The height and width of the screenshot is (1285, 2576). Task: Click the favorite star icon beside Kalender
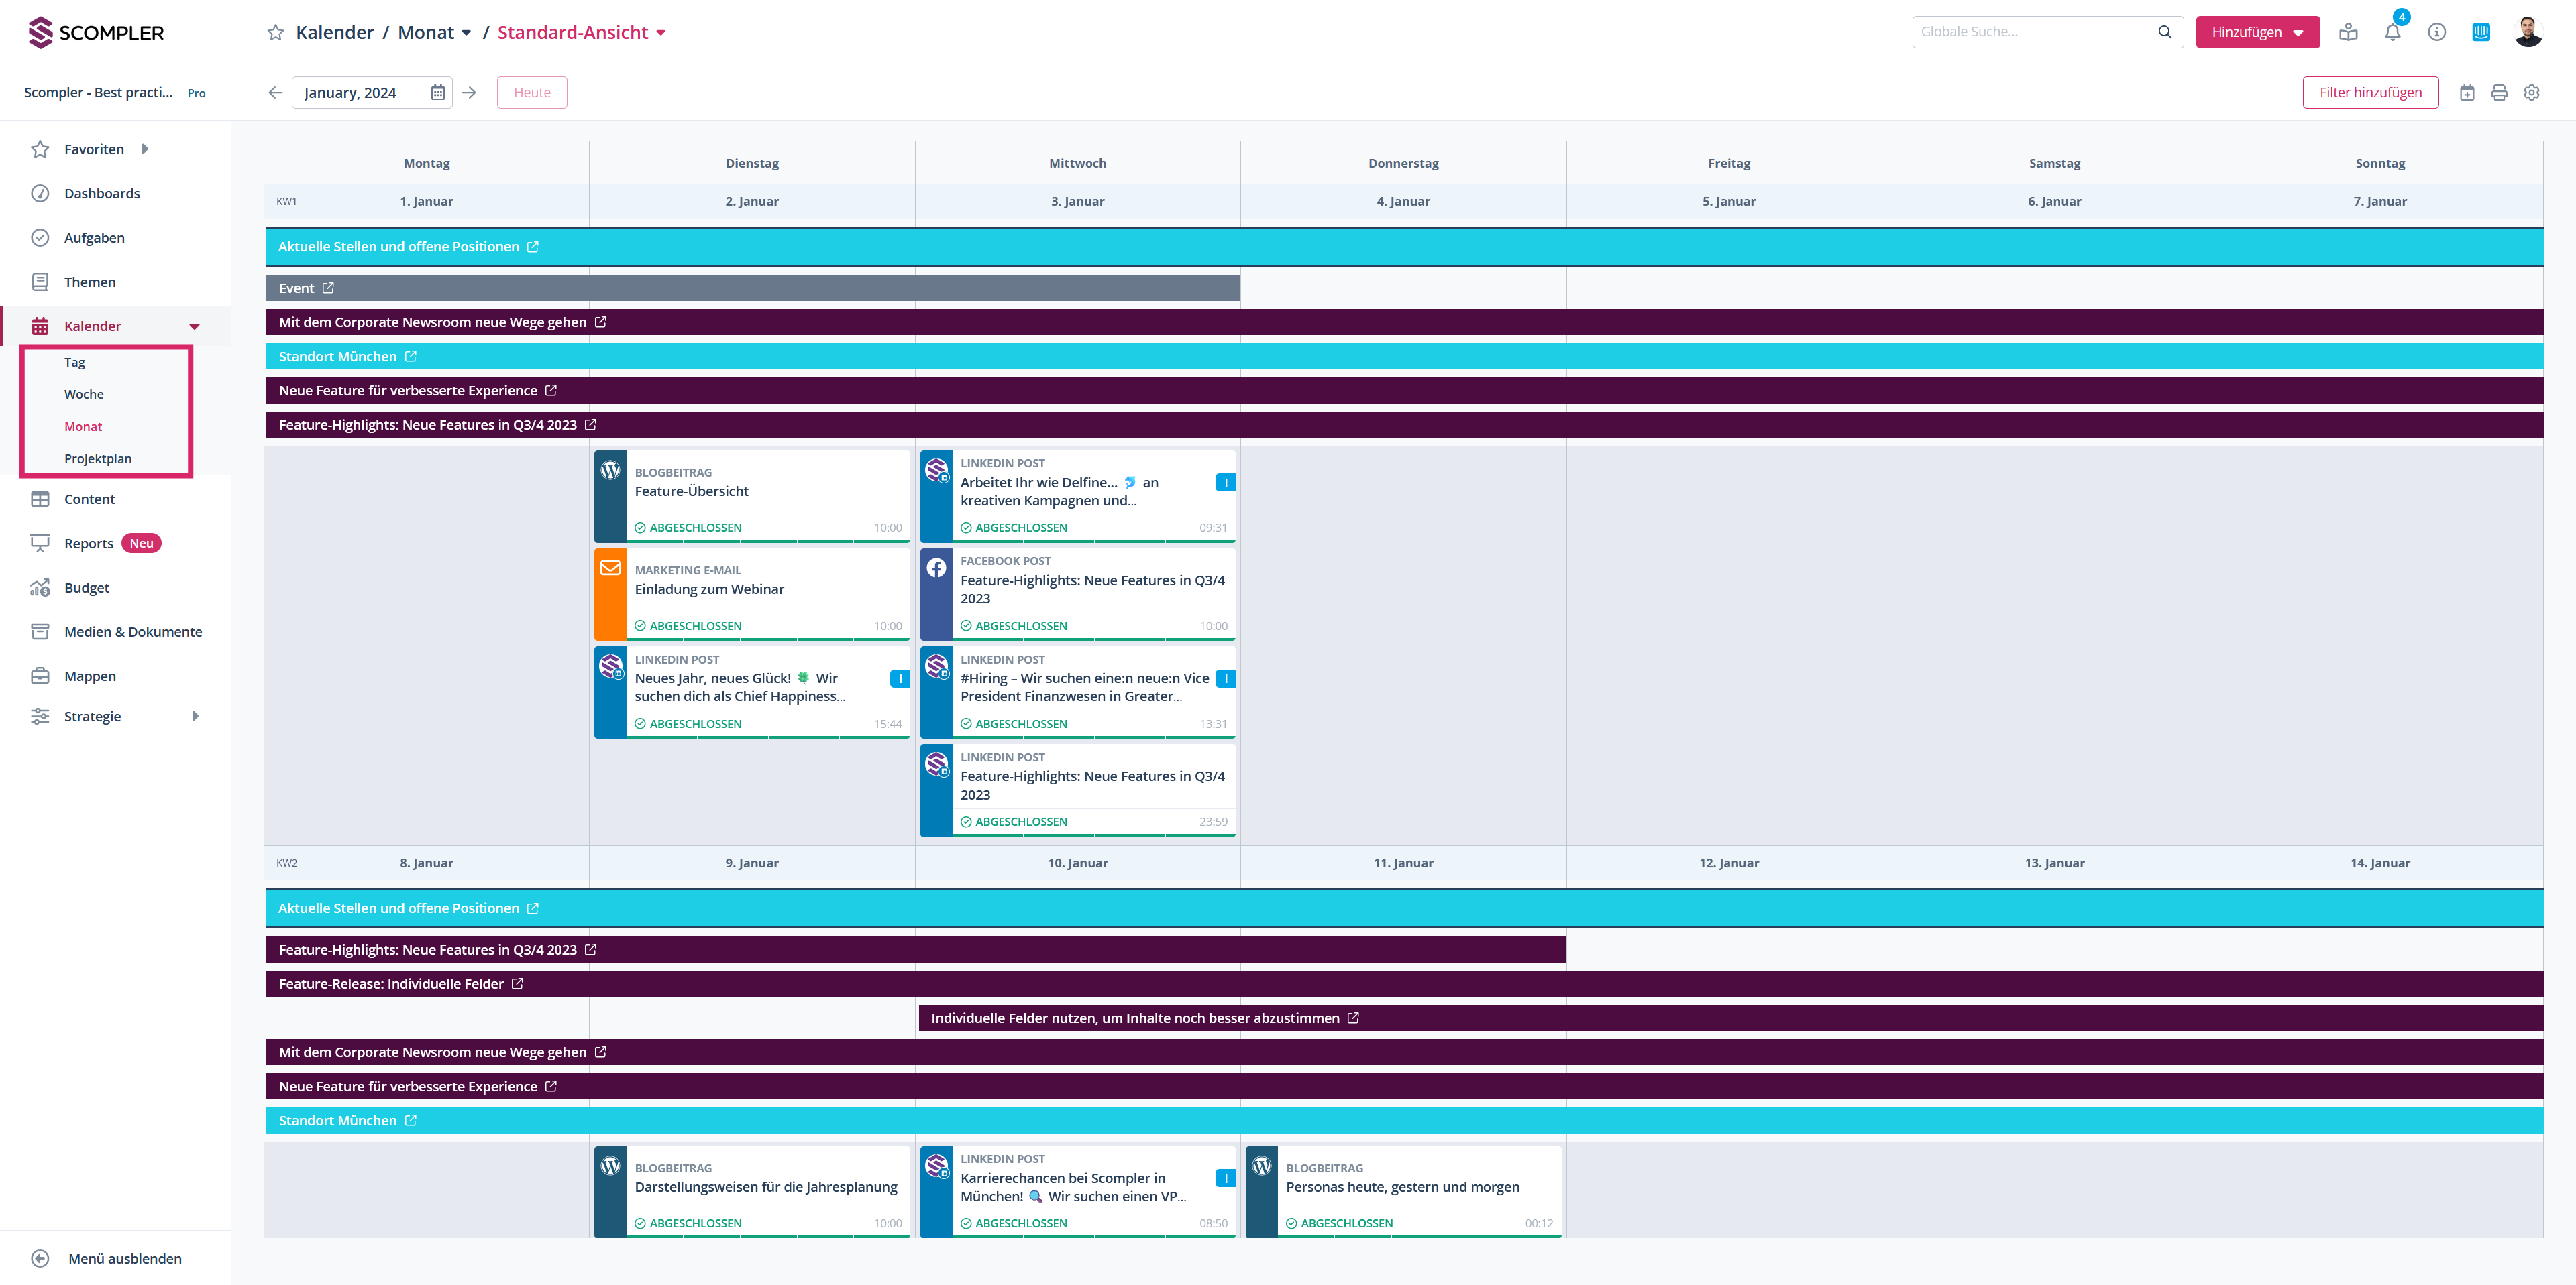click(x=275, y=33)
